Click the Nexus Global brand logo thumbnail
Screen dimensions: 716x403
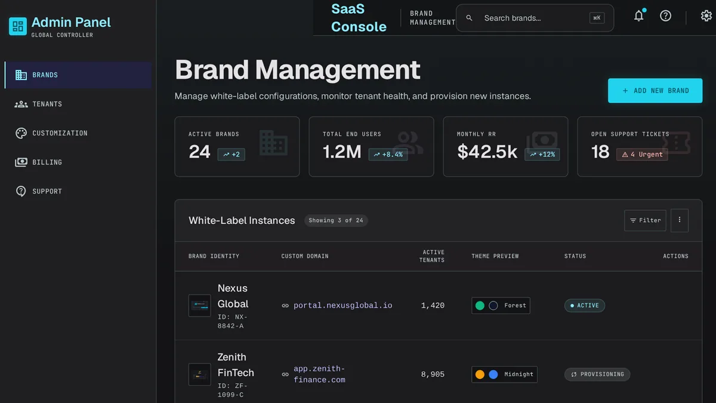point(200,306)
